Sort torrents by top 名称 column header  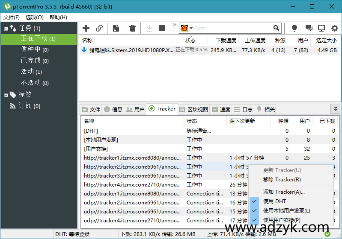(126, 41)
